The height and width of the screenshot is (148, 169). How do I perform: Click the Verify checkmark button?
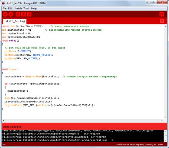coord(5,14)
